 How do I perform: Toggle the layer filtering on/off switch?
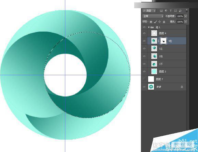187,11
